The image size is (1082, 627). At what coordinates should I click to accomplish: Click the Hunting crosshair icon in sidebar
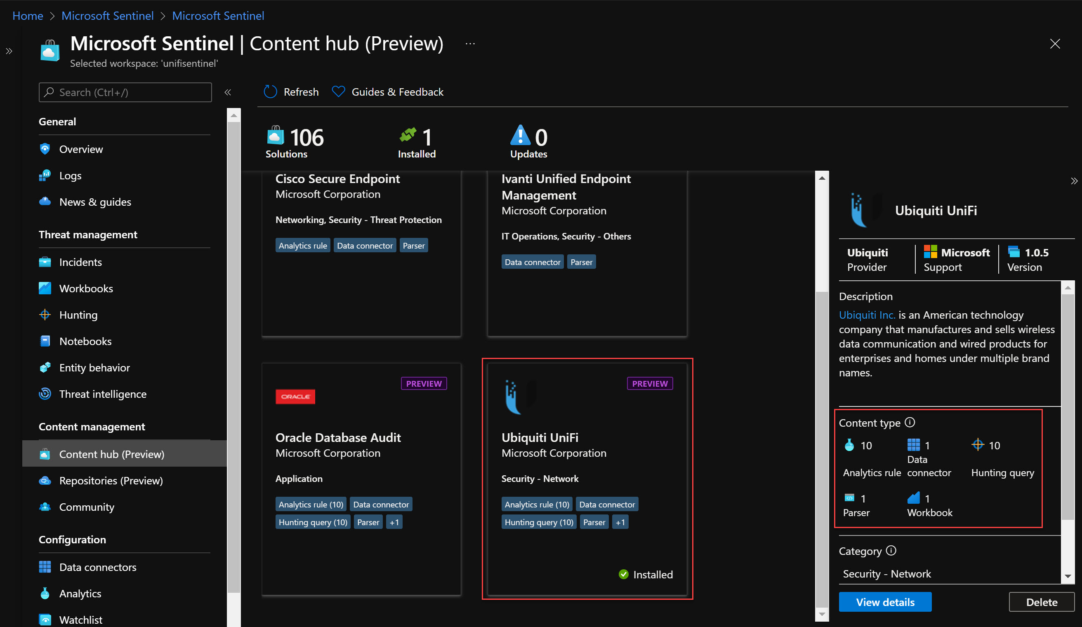(x=45, y=315)
